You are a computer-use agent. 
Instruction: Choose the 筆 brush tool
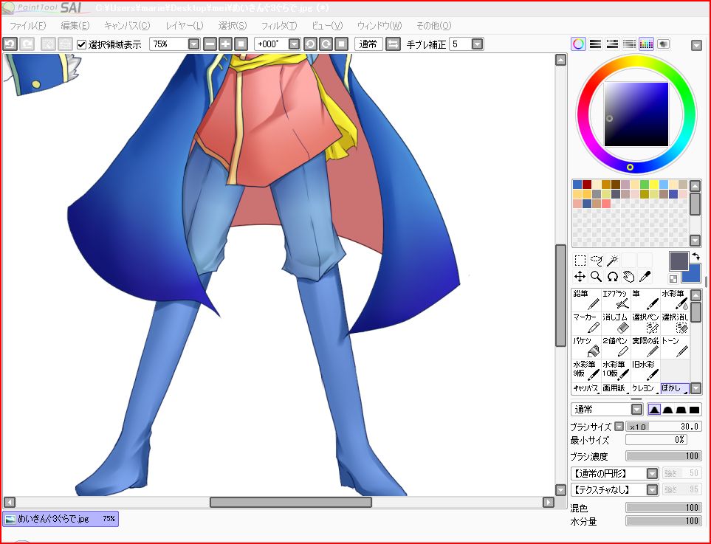[x=645, y=300]
